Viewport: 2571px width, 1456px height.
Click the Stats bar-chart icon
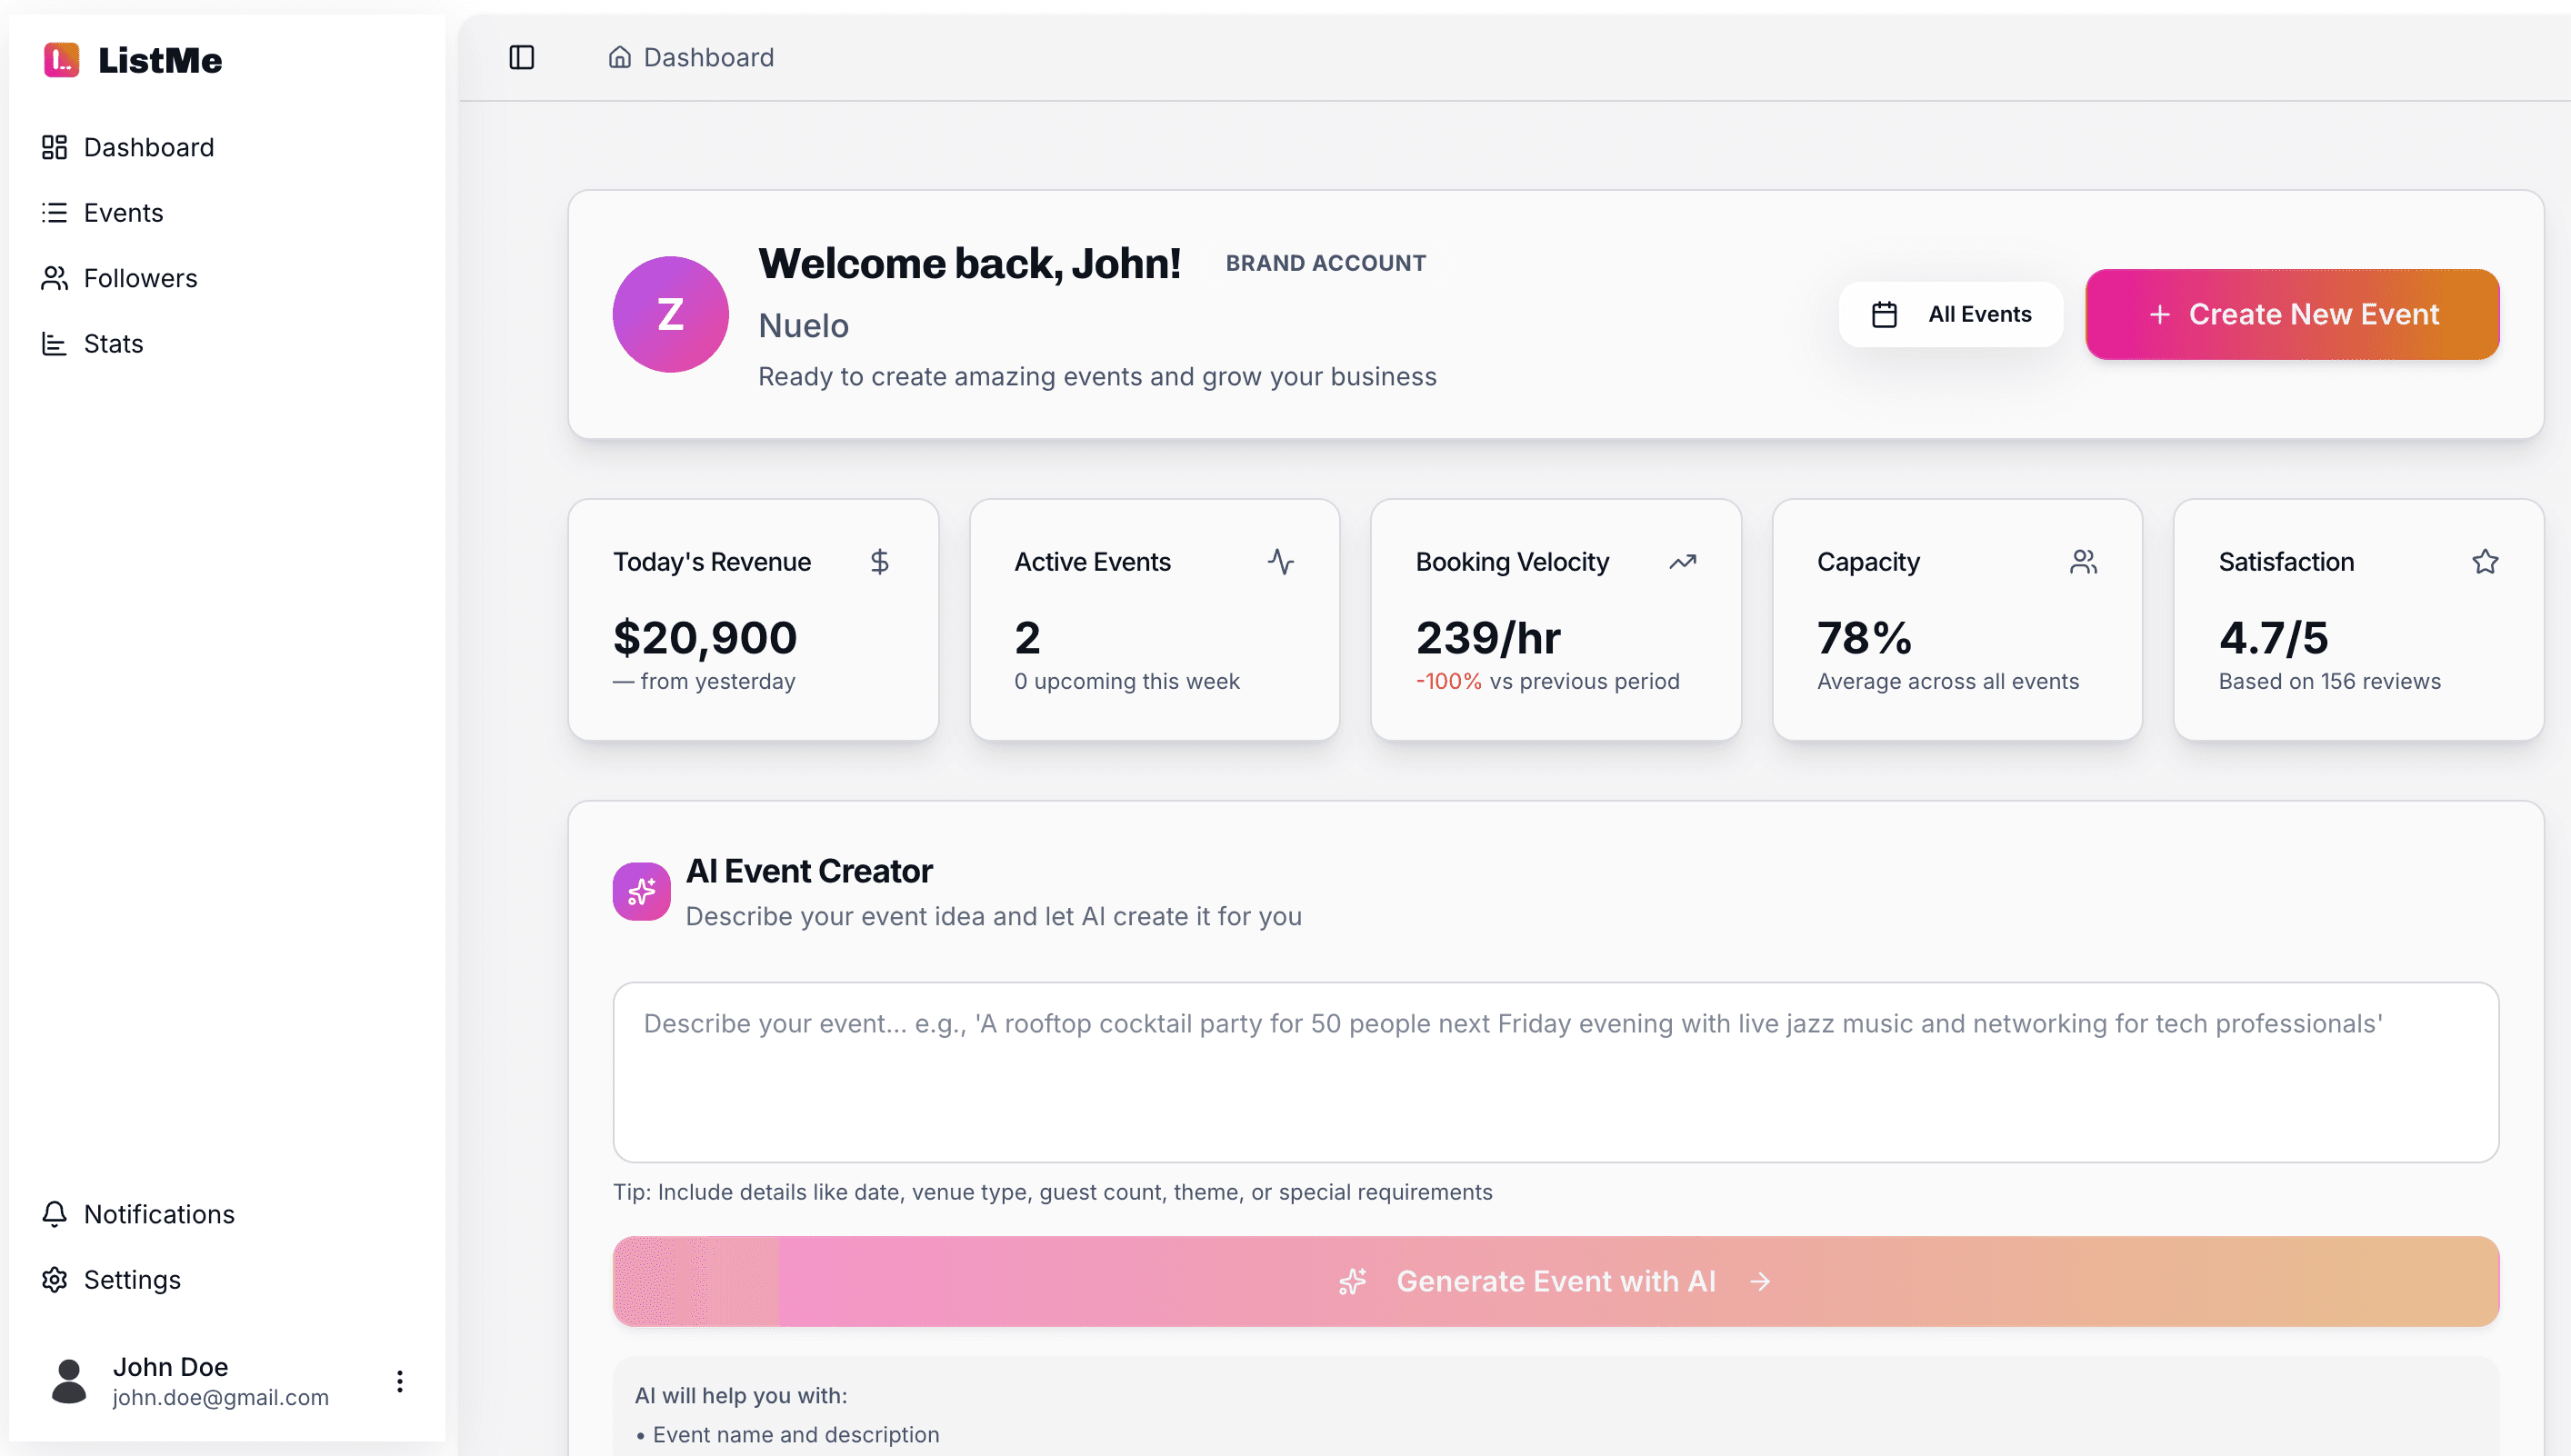click(x=55, y=343)
